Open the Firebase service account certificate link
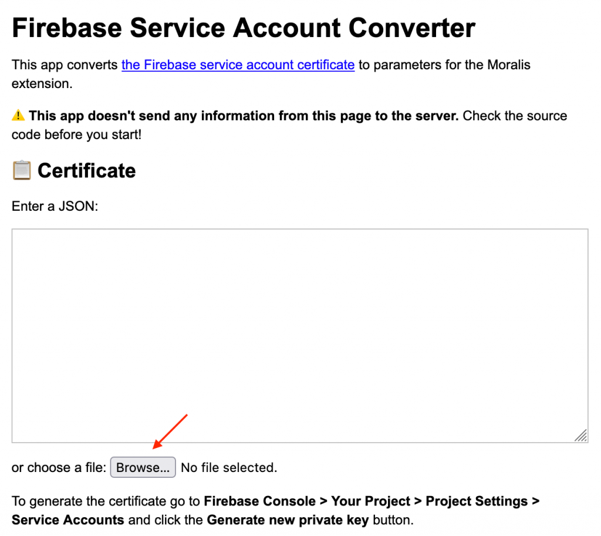This screenshot has height=536, width=601. pos(238,65)
